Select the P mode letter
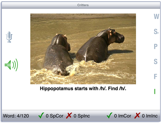162x123 pixels. (x=156, y=46)
